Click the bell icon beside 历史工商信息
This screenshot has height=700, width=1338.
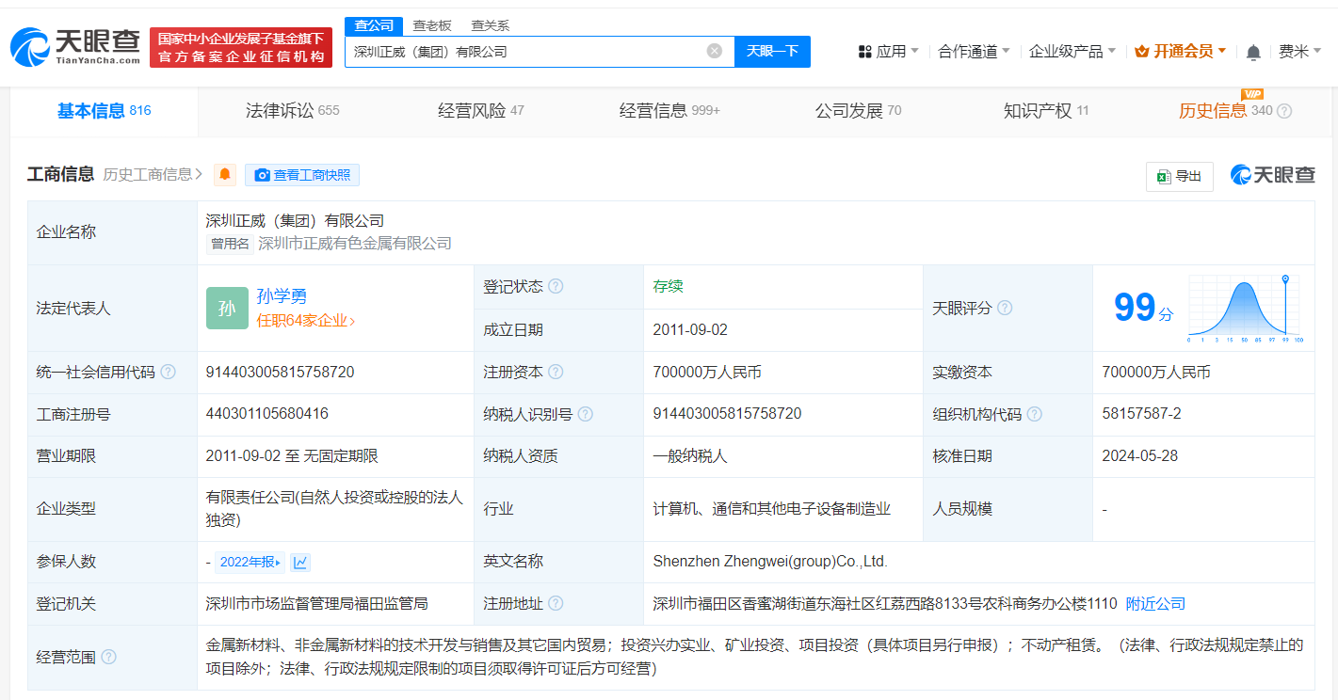click(224, 174)
